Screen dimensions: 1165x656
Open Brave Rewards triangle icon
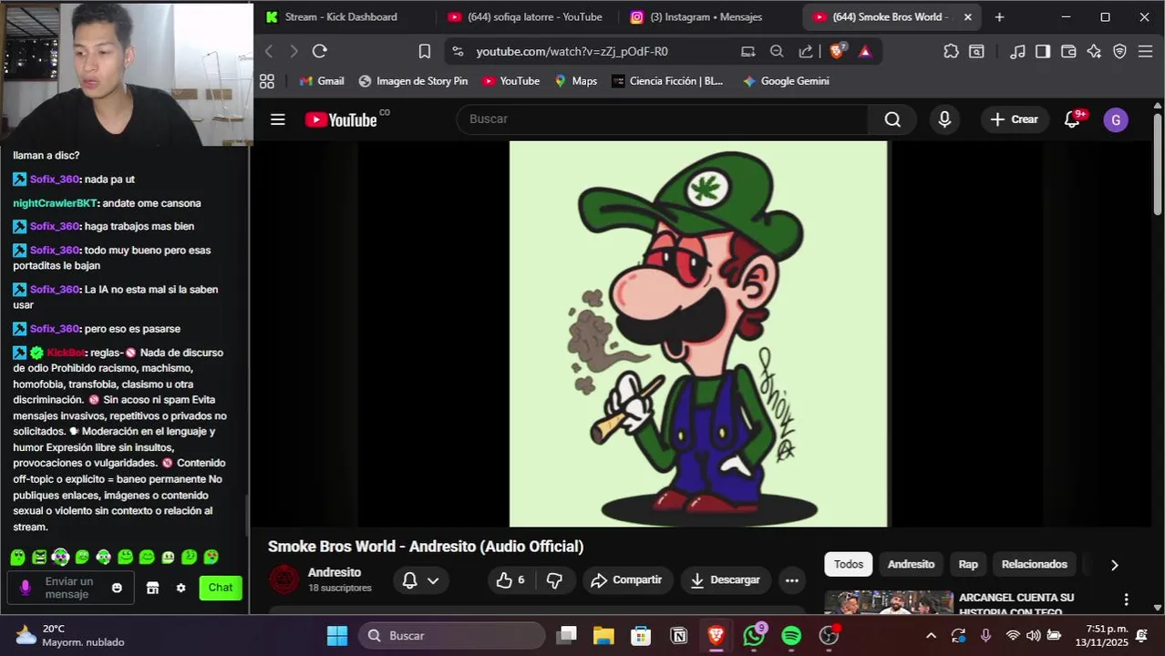[x=865, y=52]
